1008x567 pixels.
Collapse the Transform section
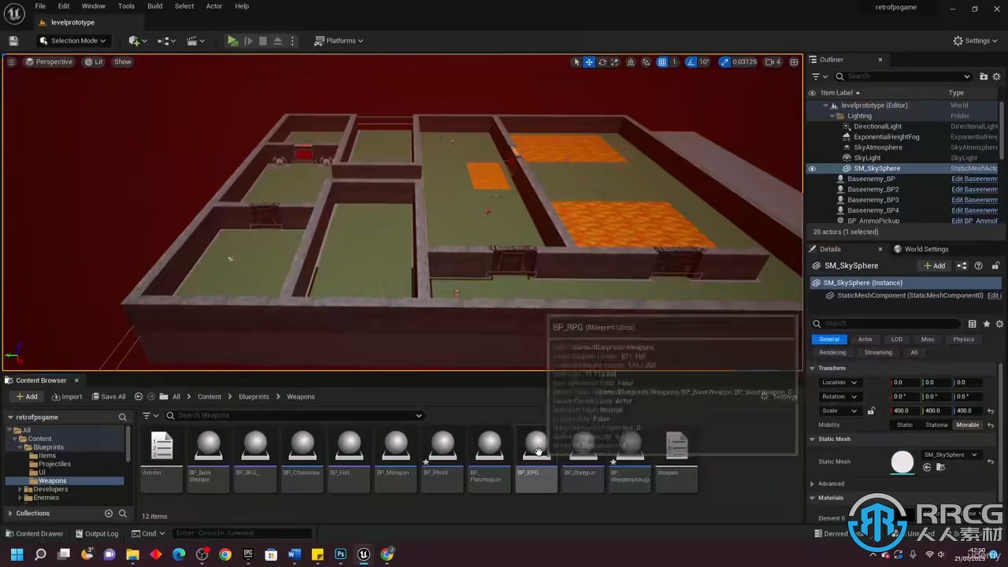tap(812, 369)
